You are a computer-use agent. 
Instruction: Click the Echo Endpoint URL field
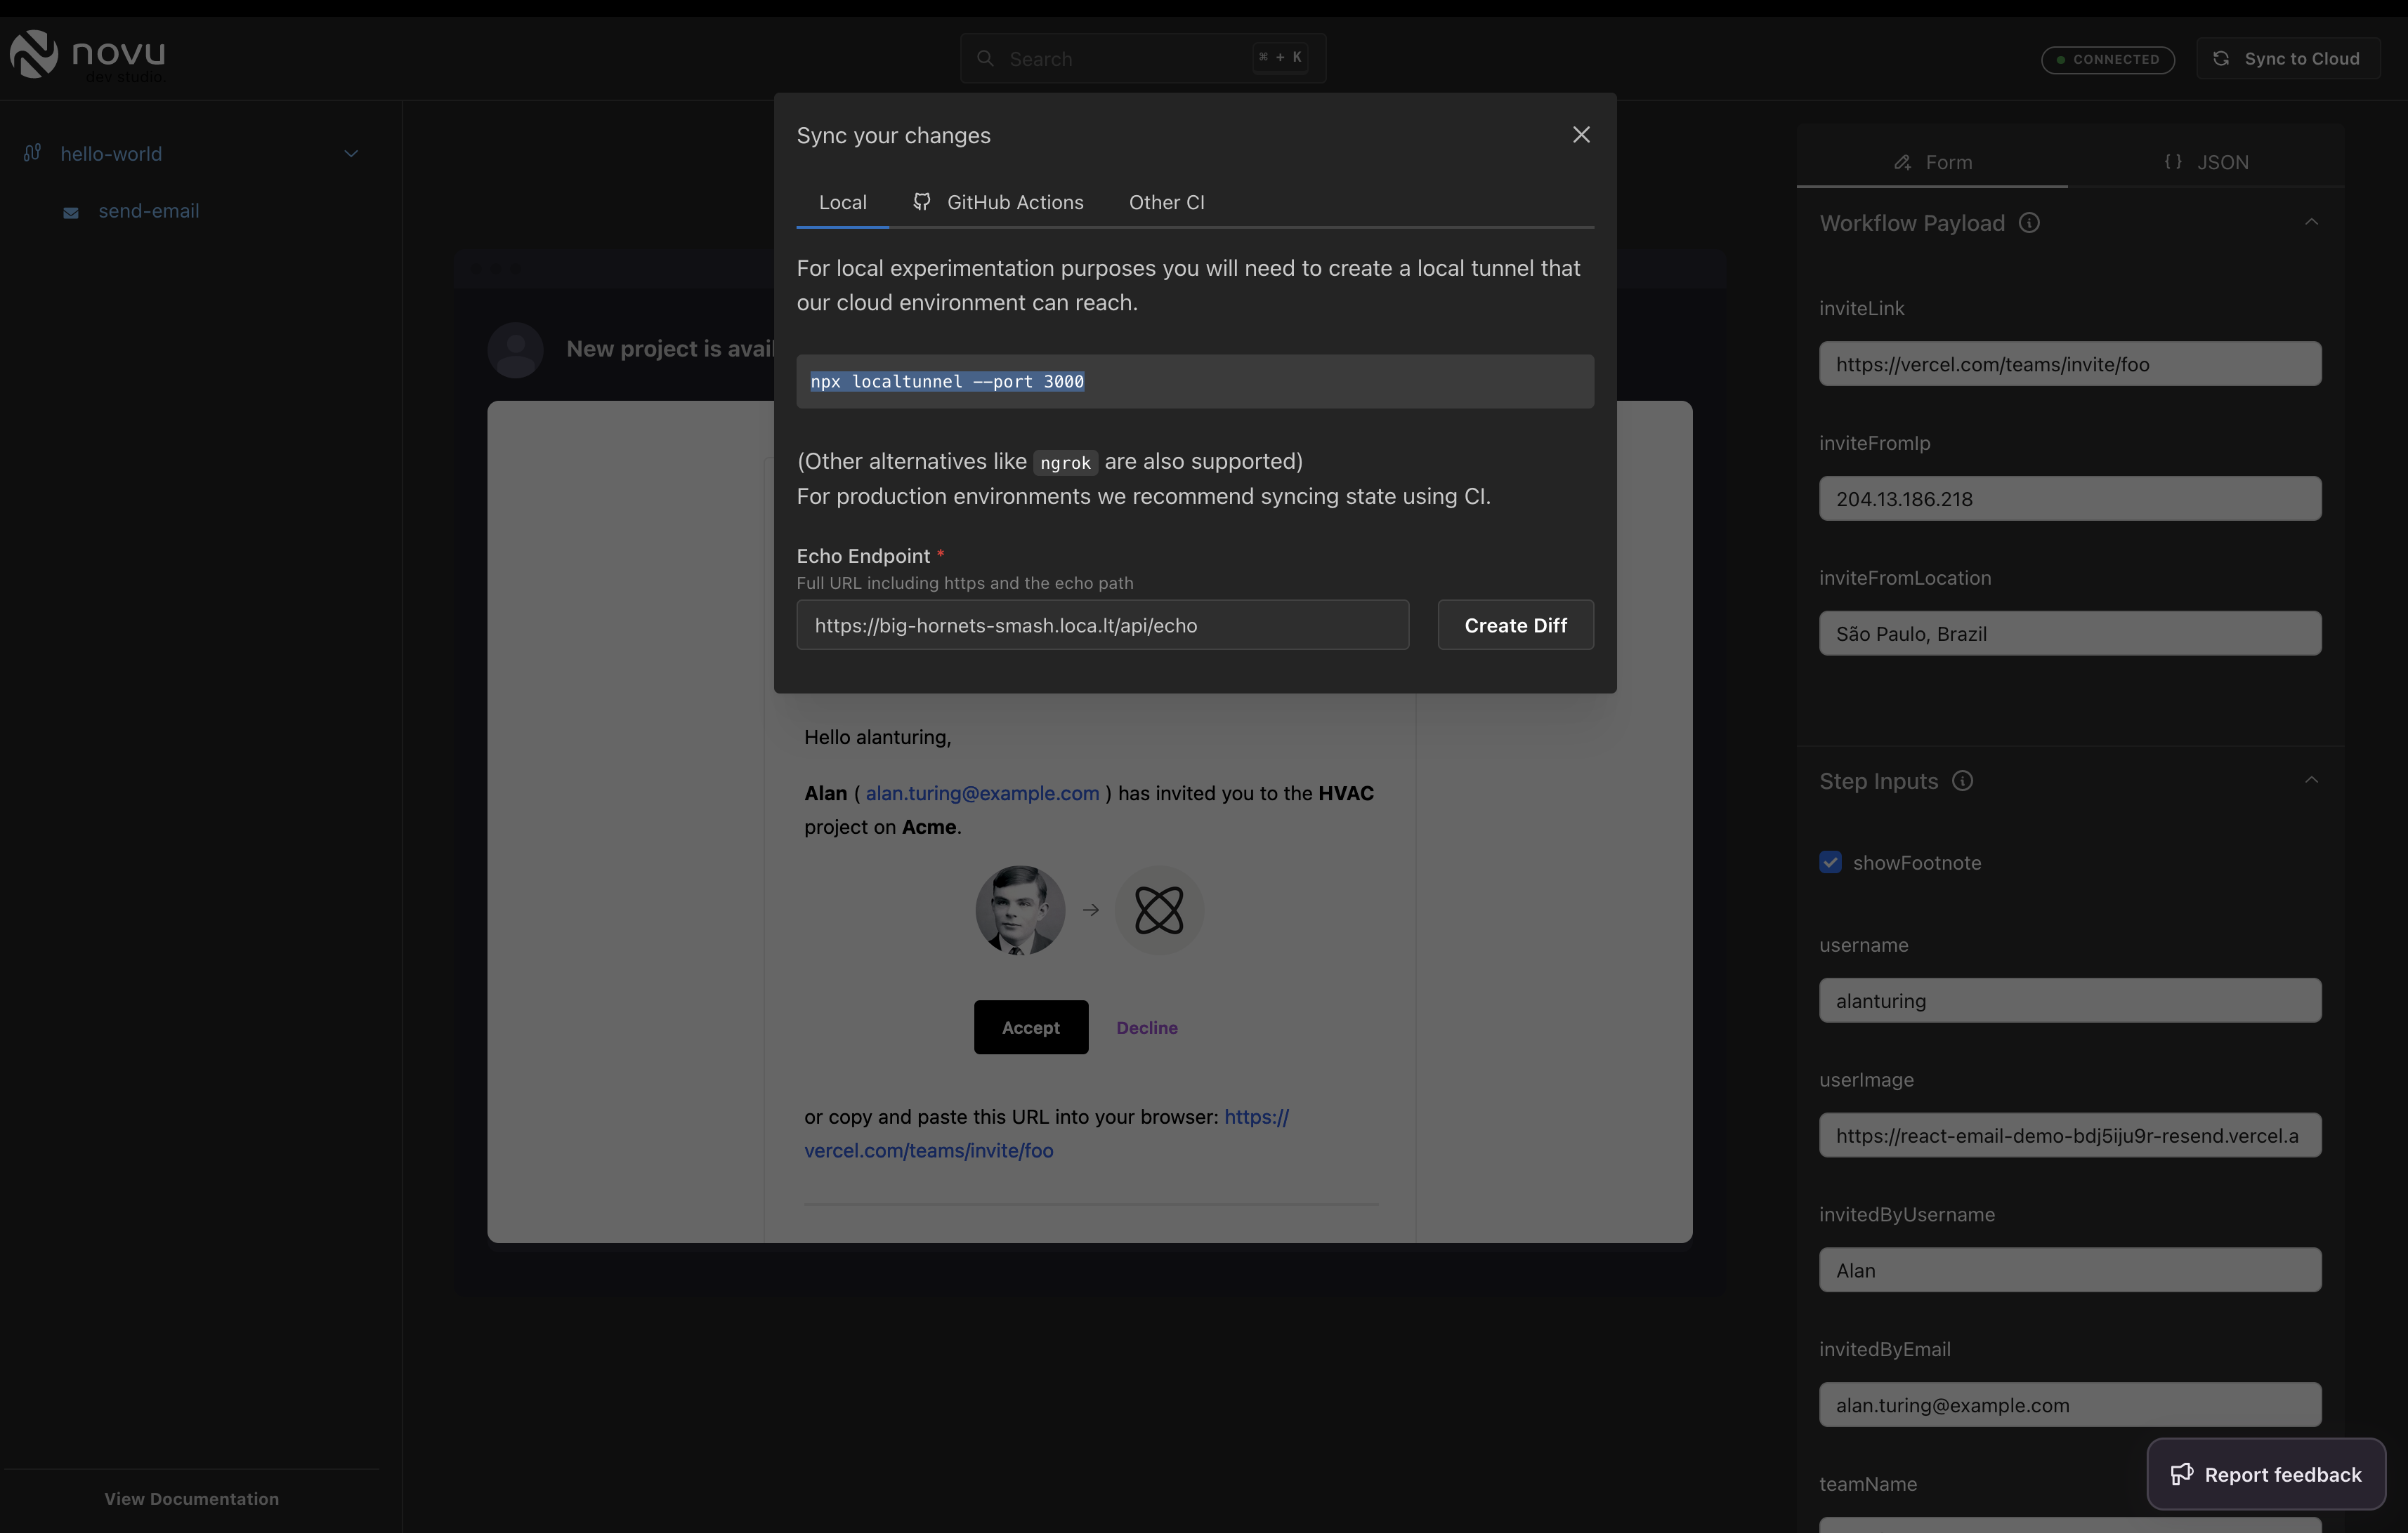[1102, 625]
